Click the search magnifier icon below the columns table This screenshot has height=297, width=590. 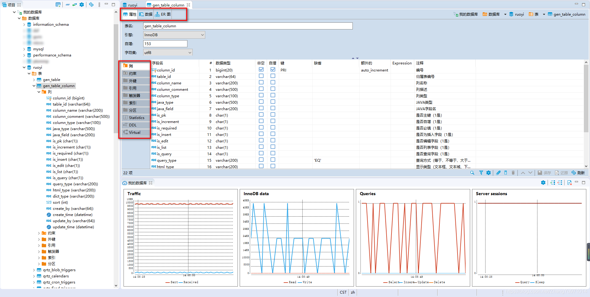pyautogui.click(x=472, y=173)
